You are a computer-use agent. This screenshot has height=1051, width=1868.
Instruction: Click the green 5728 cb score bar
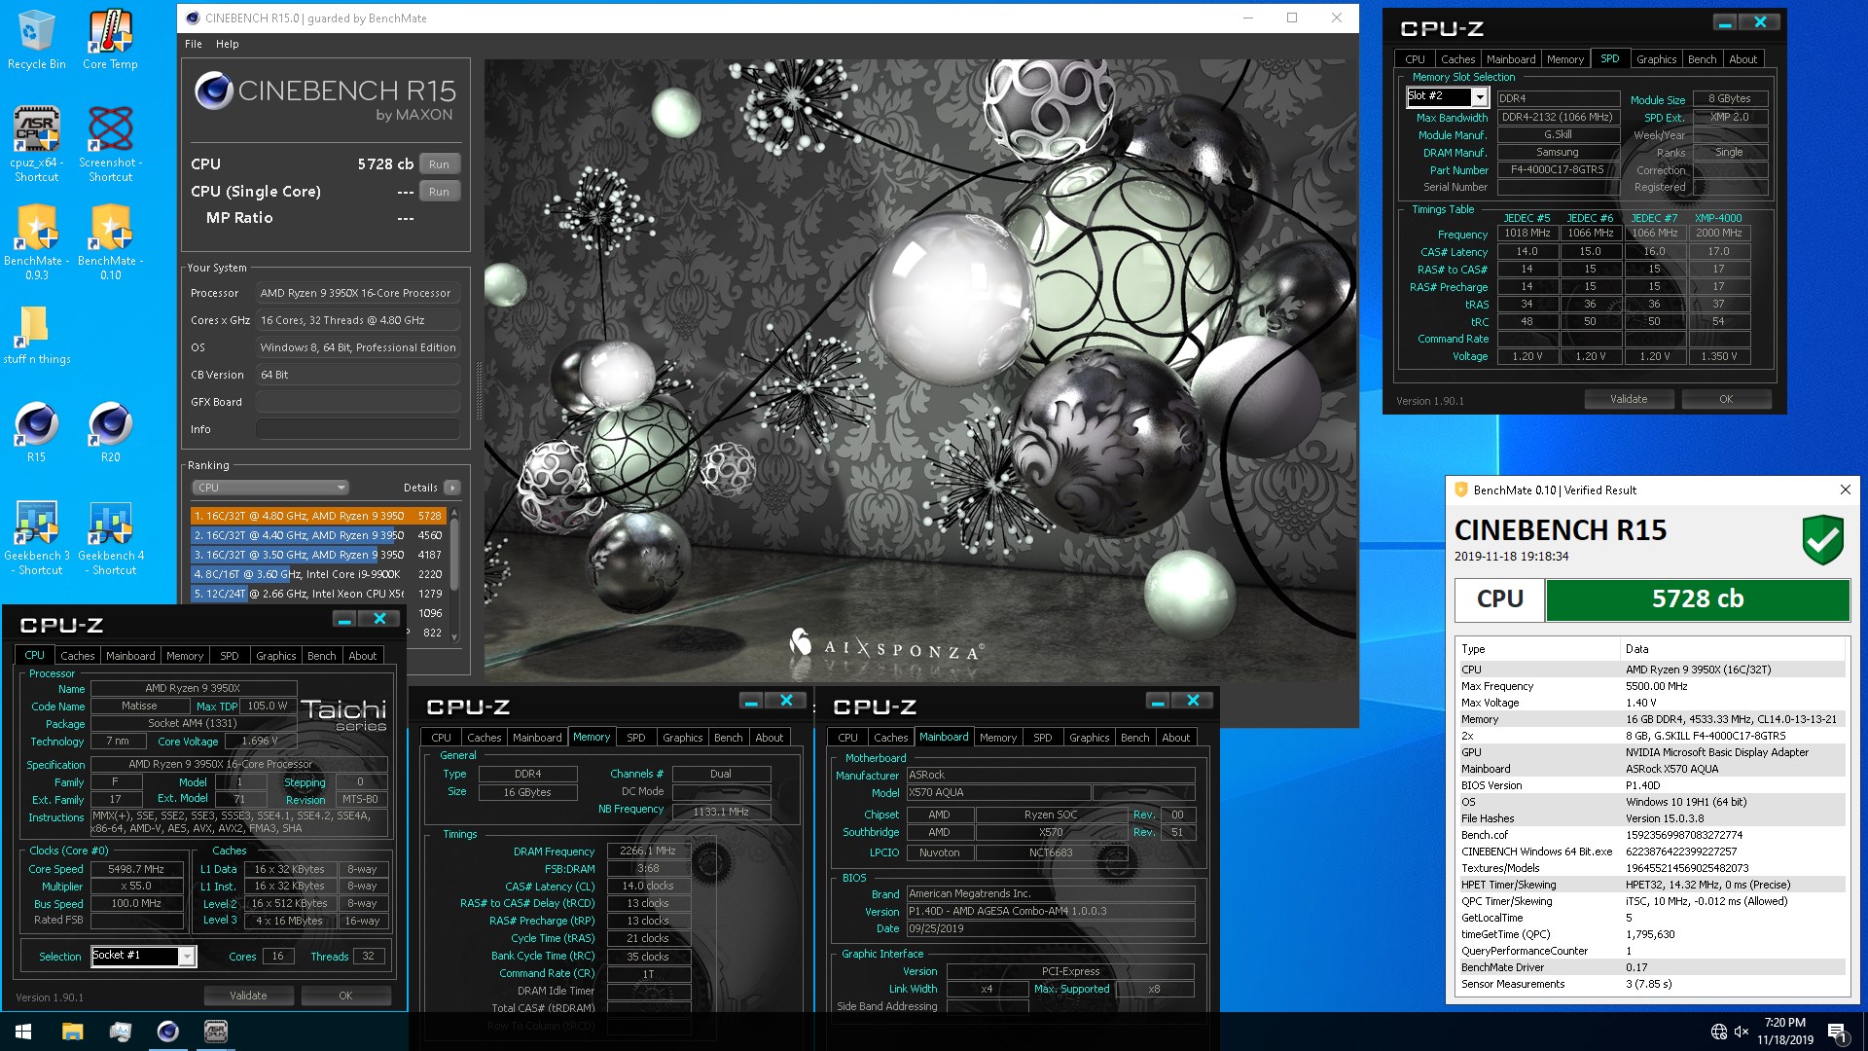click(x=1697, y=599)
